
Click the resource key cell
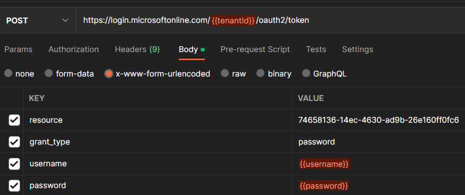[x=158, y=120]
